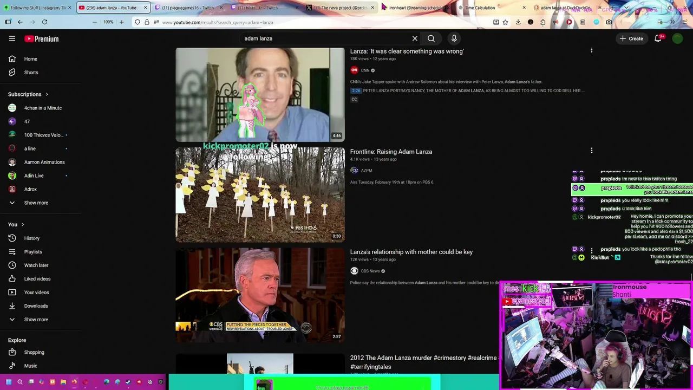The width and height of the screenshot is (693, 390).
Task: Open the browser downloads panel
Action: coord(518,22)
